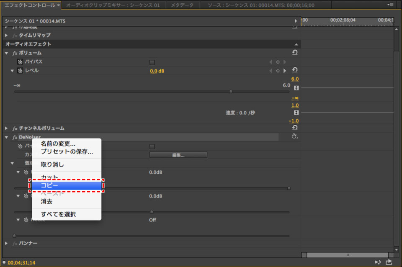This screenshot has width=402, height=267.
Task: Click the バイパス stopwatch icon under ボリューム
Action: click(20, 62)
